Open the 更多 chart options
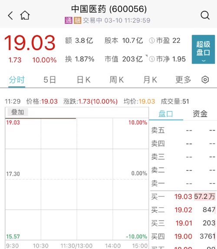 183,79
